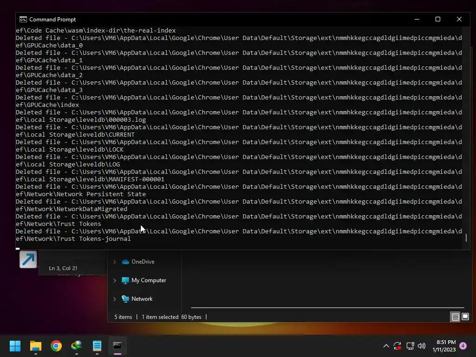Screen dimensions: 476x357
Task: Click the '5 items' status bar text
Action: (123, 317)
